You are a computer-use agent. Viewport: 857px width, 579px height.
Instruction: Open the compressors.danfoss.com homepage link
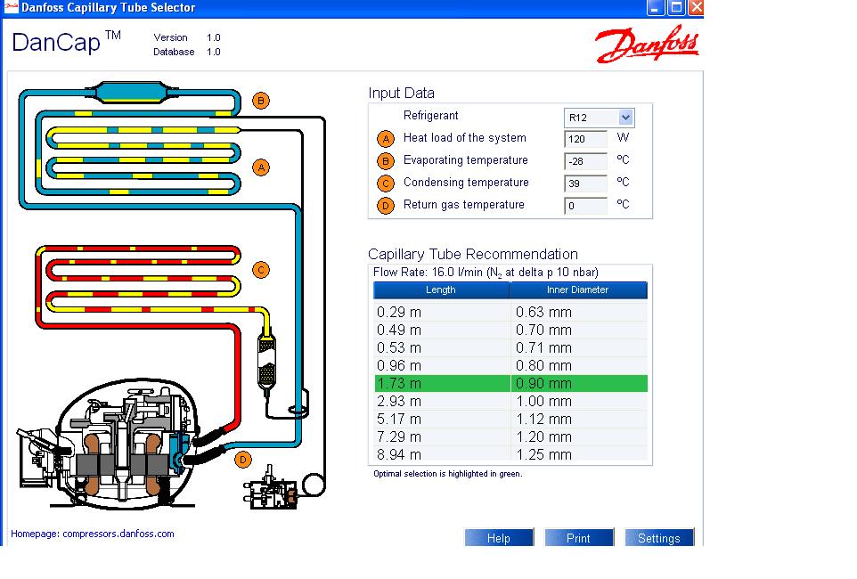pos(93,534)
